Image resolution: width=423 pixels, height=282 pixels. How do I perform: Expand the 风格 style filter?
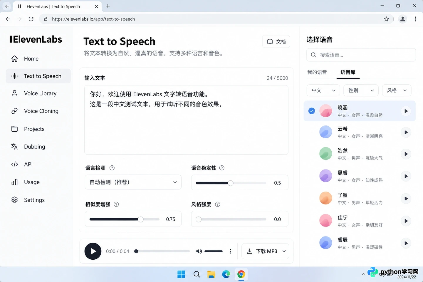point(397,90)
